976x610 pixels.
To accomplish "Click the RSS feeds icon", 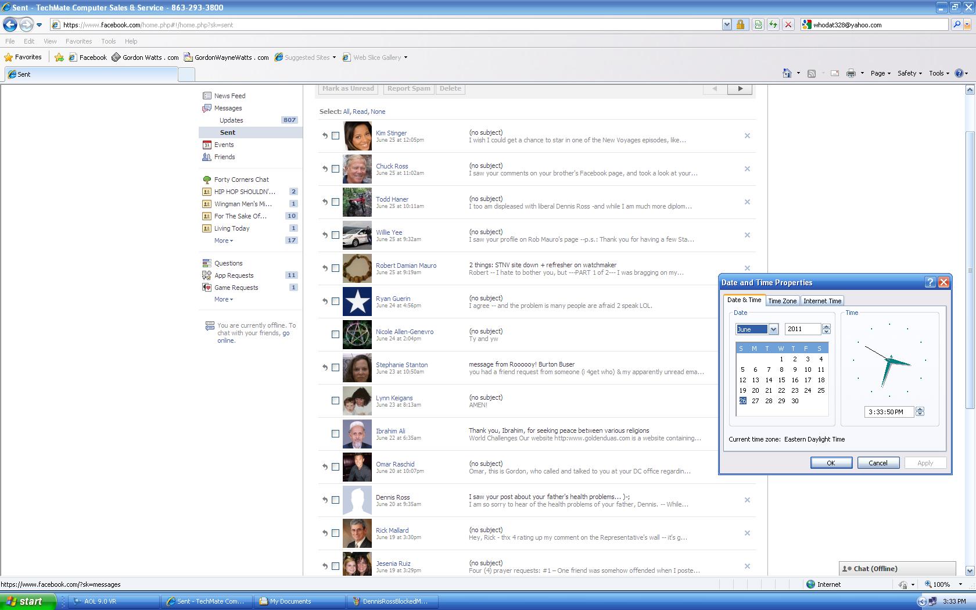I will pyautogui.click(x=812, y=73).
